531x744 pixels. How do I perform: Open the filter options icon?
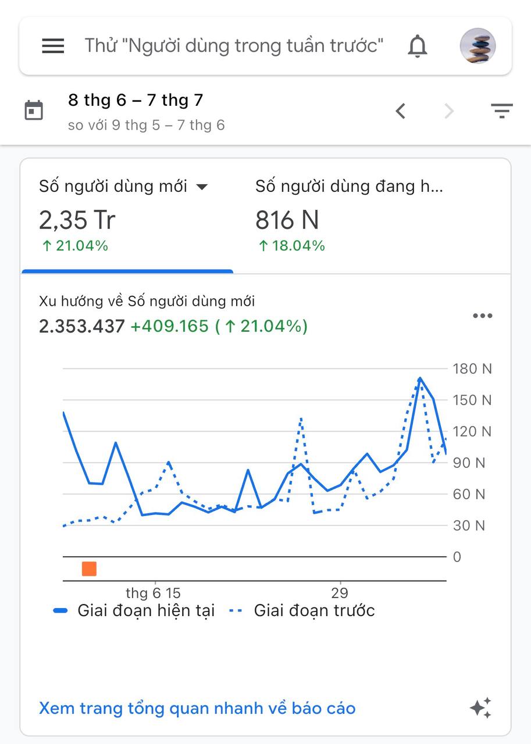(501, 110)
